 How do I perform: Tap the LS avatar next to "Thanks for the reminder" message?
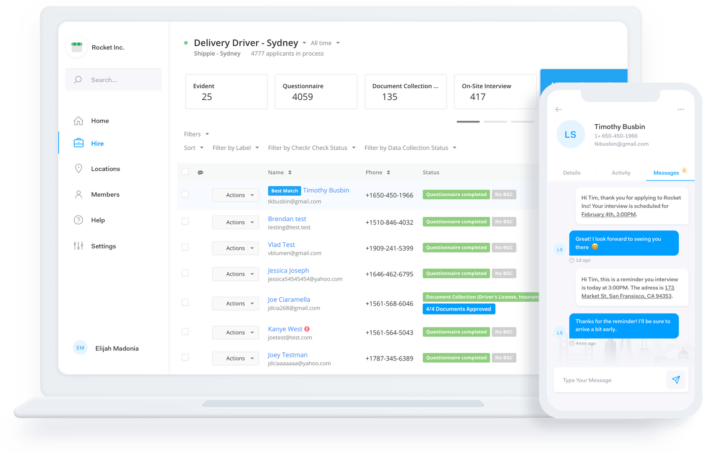click(x=560, y=332)
